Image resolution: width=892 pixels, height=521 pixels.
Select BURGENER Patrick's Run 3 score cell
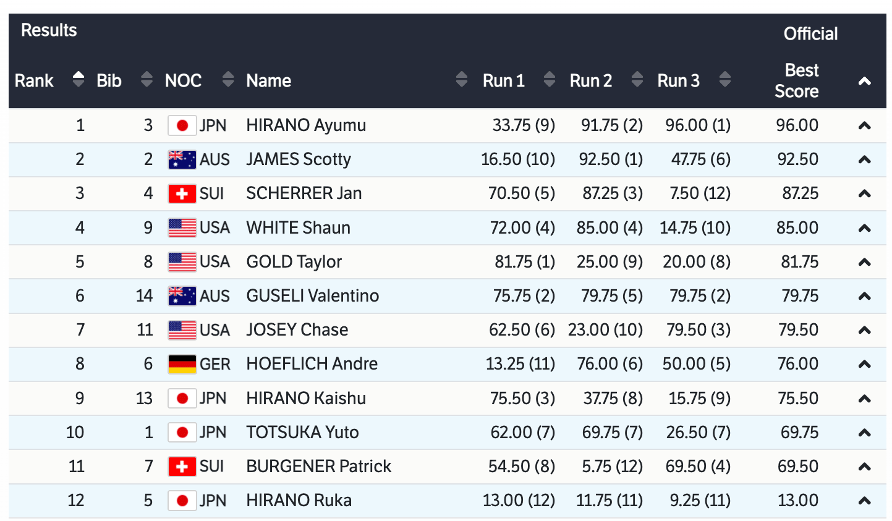click(698, 466)
